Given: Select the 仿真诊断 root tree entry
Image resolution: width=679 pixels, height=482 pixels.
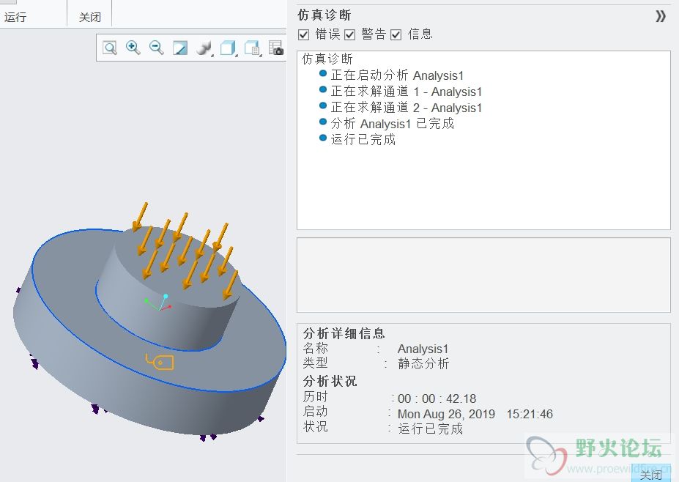Looking at the screenshot, I should point(327,59).
